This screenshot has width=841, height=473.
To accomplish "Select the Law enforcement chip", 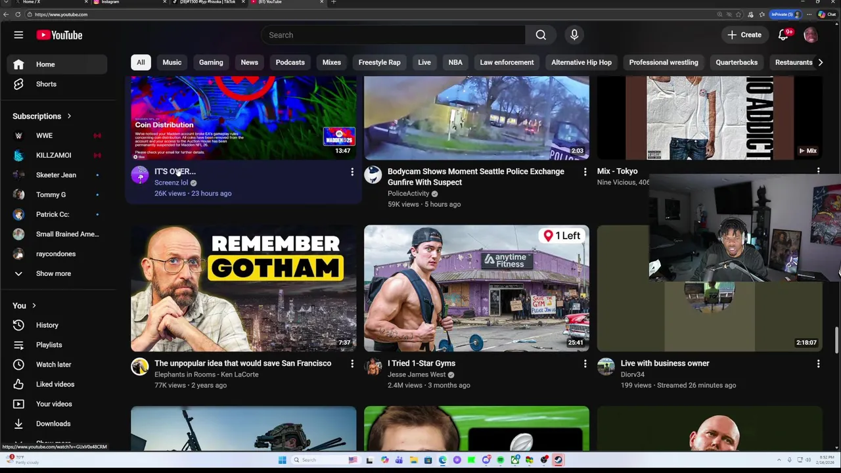I will [507, 62].
